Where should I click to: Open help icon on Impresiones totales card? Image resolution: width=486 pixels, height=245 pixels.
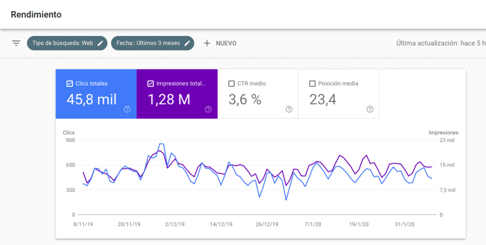coord(208,109)
